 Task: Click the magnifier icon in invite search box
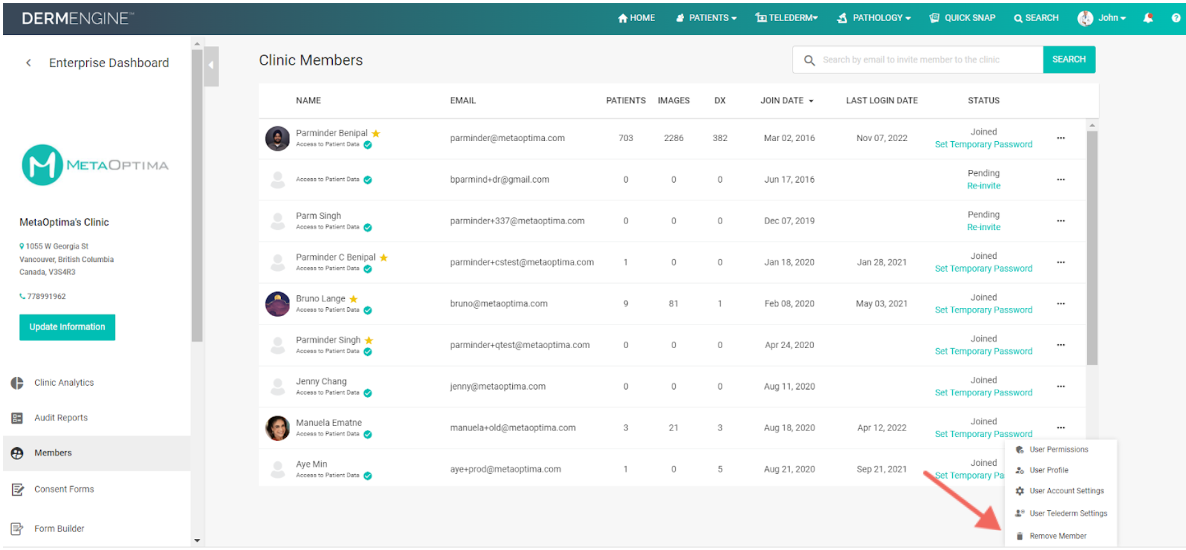[809, 60]
